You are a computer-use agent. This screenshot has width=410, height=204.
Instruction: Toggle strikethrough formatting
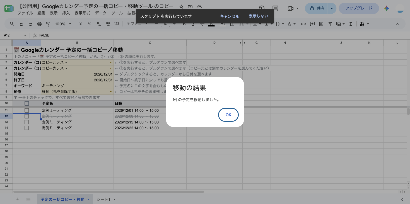pyautogui.click(x=202, y=24)
